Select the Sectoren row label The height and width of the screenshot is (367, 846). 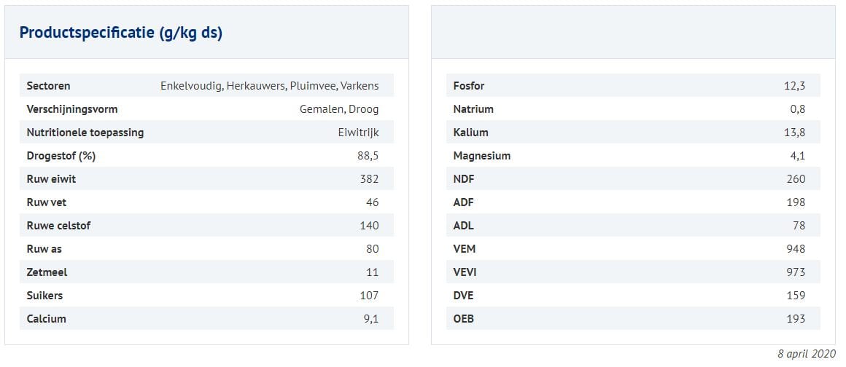point(49,86)
